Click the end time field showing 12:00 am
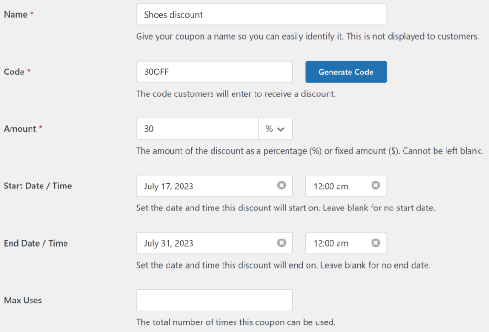The height and width of the screenshot is (332, 489). tap(334, 243)
